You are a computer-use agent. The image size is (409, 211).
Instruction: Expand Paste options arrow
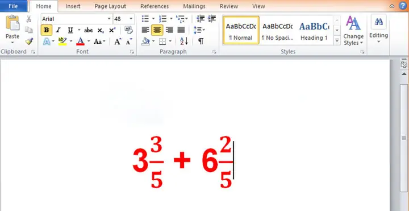(12, 42)
